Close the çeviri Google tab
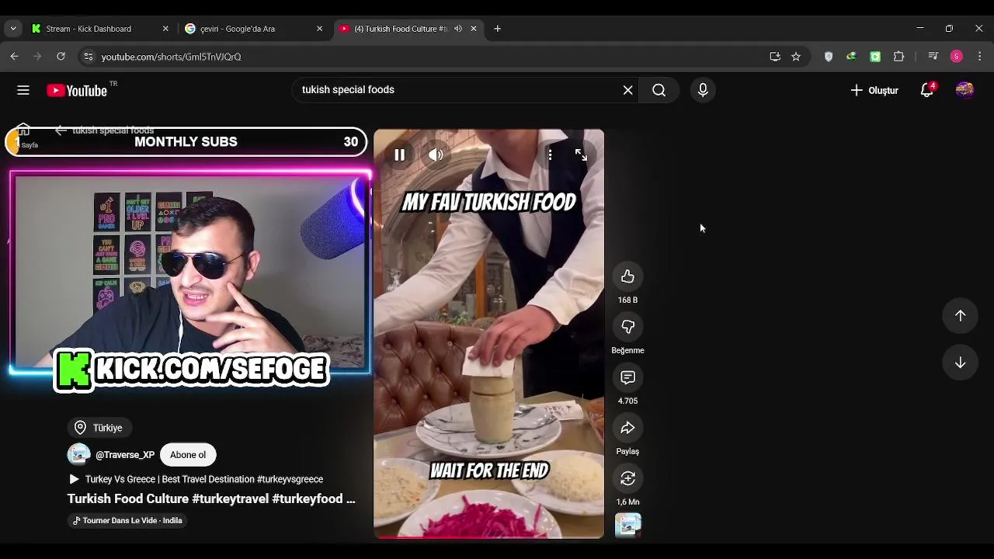The height and width of the screenshot is (559, 994). click(319, 29)
